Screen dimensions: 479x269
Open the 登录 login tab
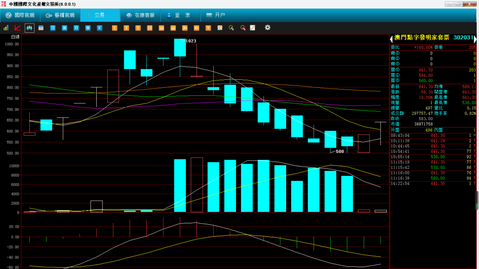tap(180, 15)
